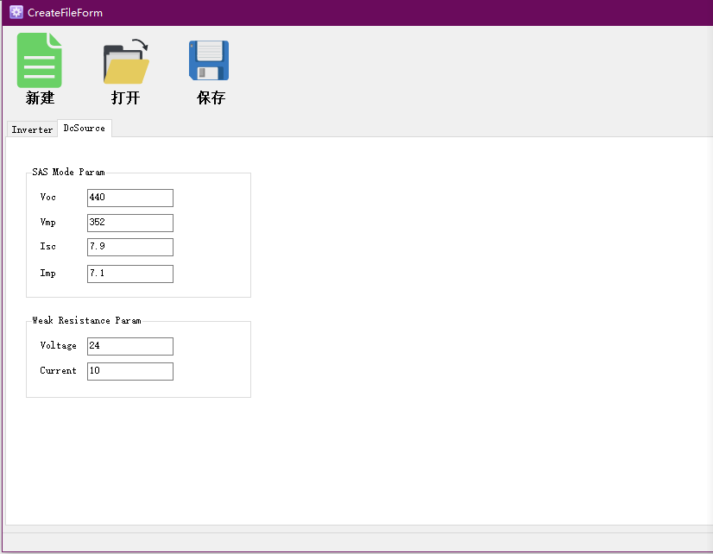This screenshot has width=713, height=554.
Task: Switch to the Inverter tab
Action: coord(32,129)
